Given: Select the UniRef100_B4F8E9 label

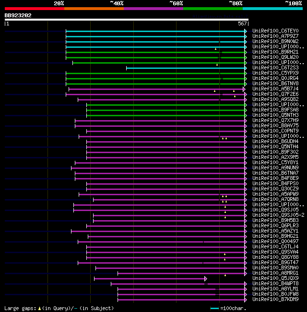Looking at the screenshot, I should click(x=275, y=178).
